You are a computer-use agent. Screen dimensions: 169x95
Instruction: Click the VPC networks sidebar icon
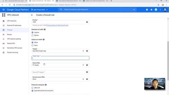[x=3, y=21]
